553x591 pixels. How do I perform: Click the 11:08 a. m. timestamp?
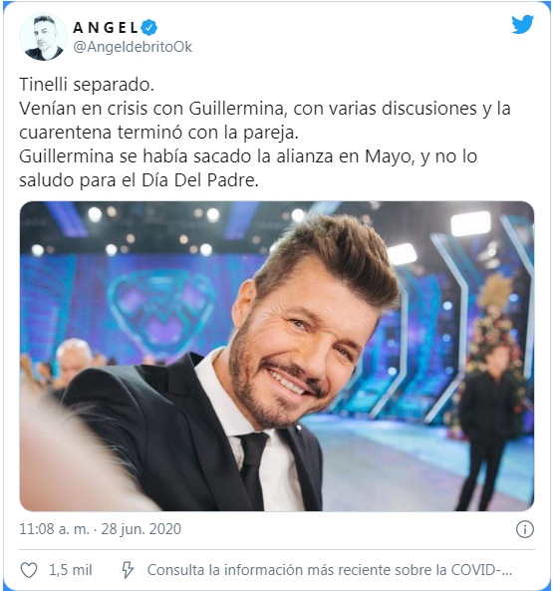point(54,529)
